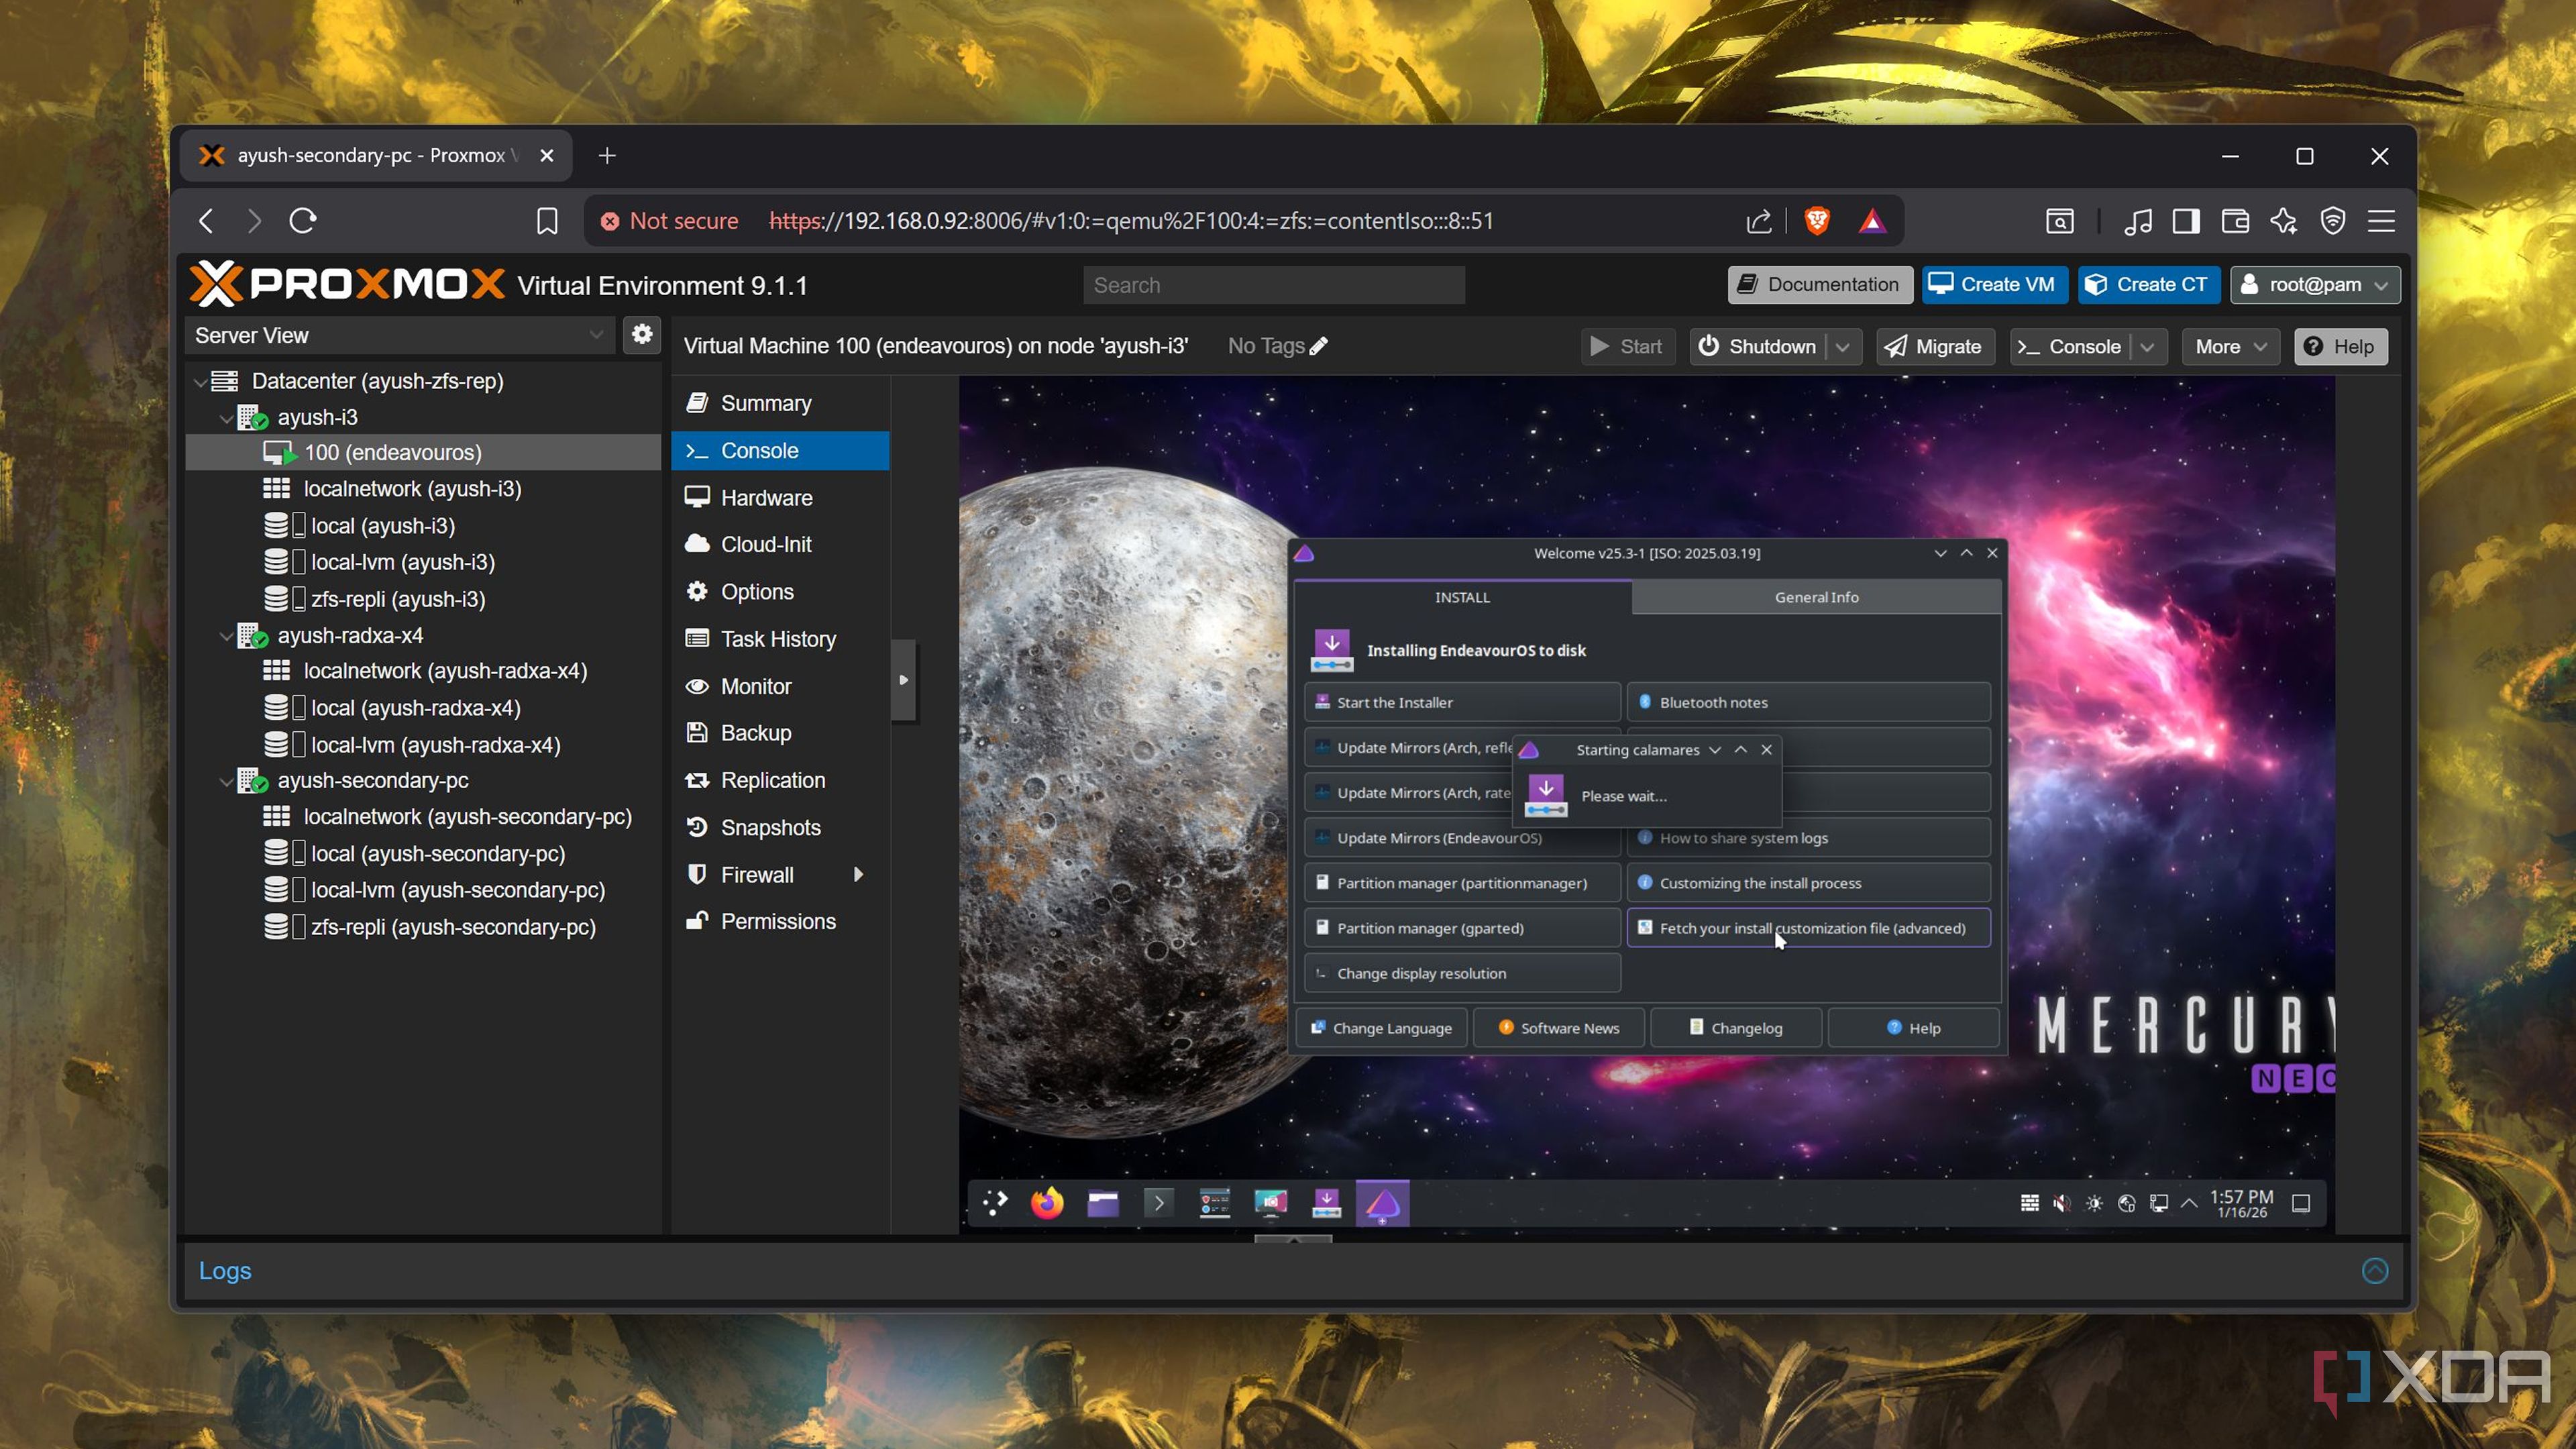The image size is (2576, 1449).
Task: Open the music note playlist icon
Action: tap(2138, 221)
